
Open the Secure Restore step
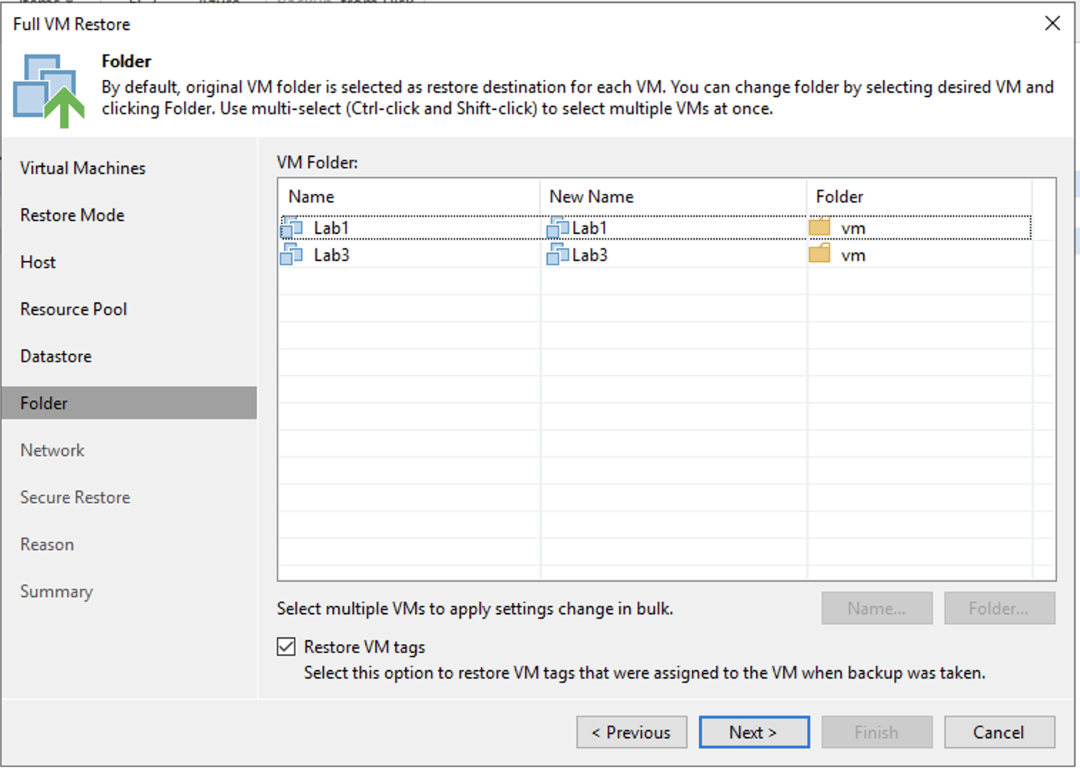point(75,498)
